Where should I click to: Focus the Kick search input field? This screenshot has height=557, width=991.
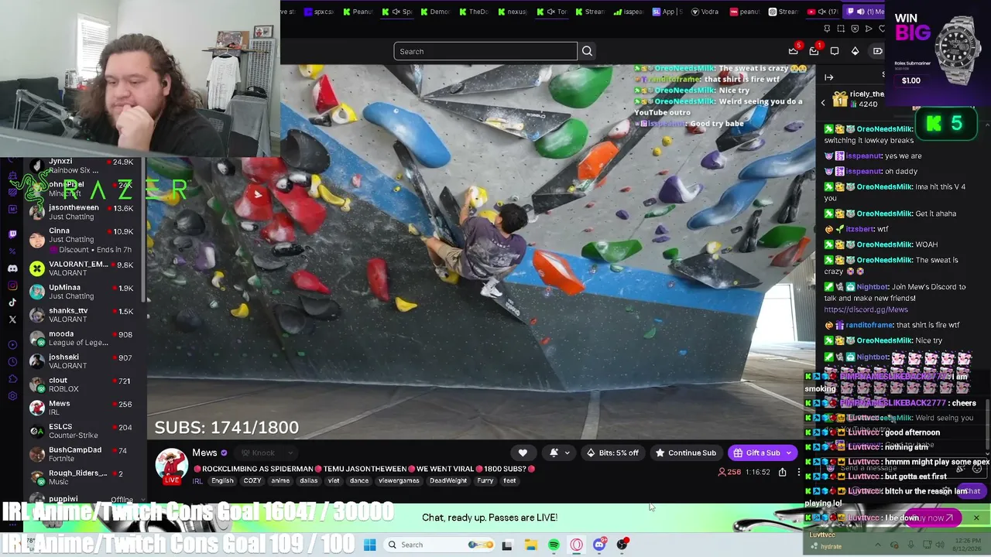pyautogui.click(x=485, y=51)
